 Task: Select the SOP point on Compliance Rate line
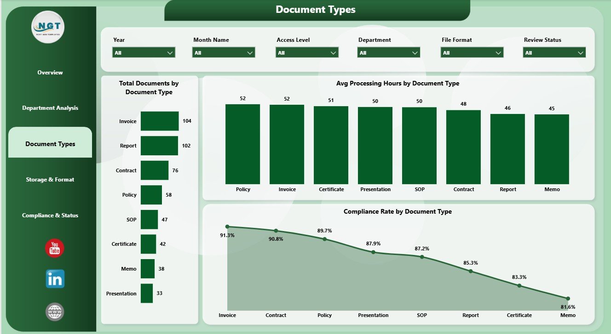[x=422, y=257]
